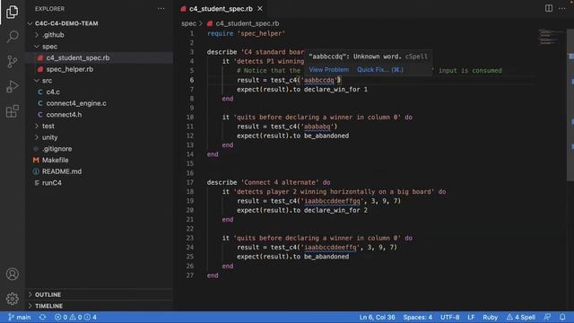The width and height of the screenshot is (574, 323).
Task: Click 'iaabbccddeeffgq' string on line 19
Action: point(333,201)
